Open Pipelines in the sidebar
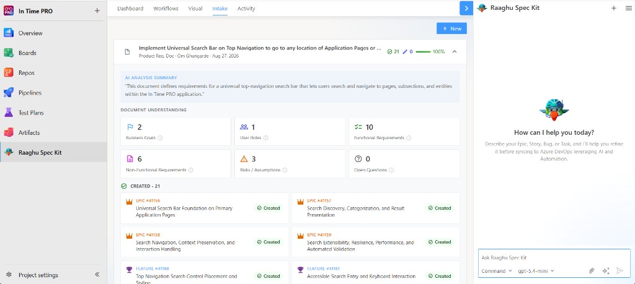 [53, 93]
